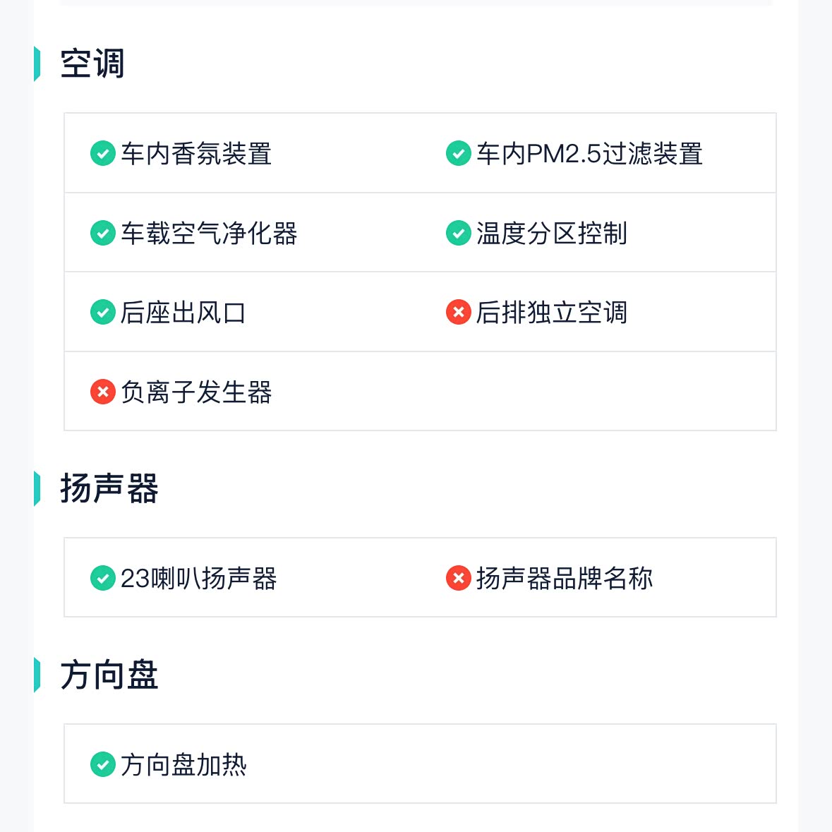Tap the 扬声器品牌名称 feature label
The image size is (832, 832).
[564, 579]
